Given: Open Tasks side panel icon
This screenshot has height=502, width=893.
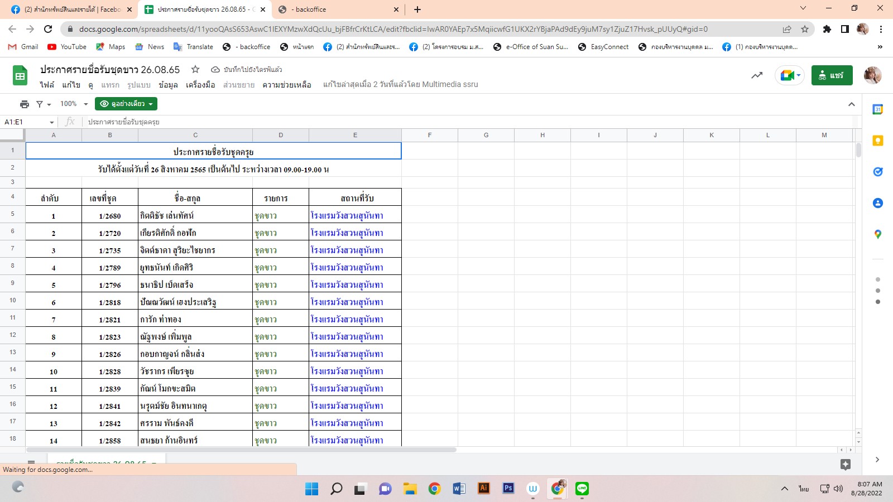Looking at the screenshot, I should [x=877, y=172].
